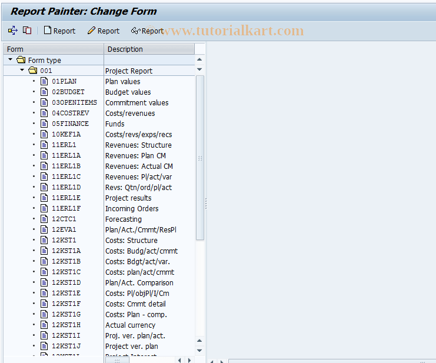
Task: Click the Commitment values description
Action: click(x=137, y=102)
